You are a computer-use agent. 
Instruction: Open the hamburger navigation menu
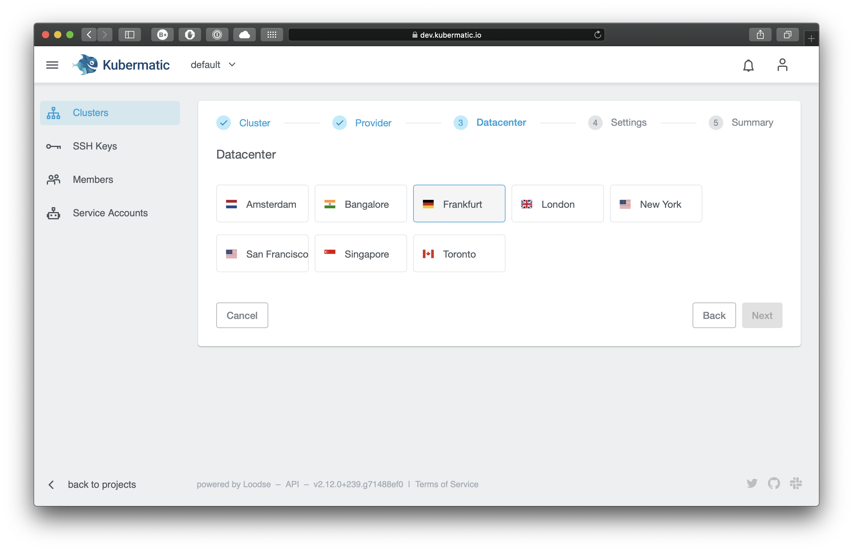pyautogui.click(x=52, y=65)
